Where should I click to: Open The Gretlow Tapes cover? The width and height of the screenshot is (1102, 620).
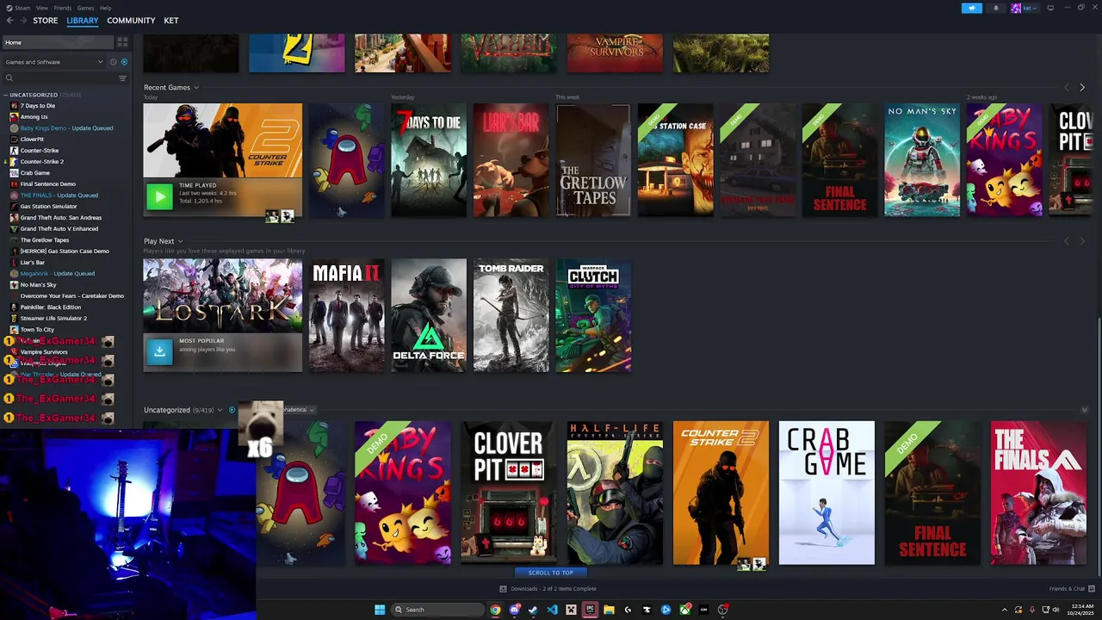click(593, 160)
